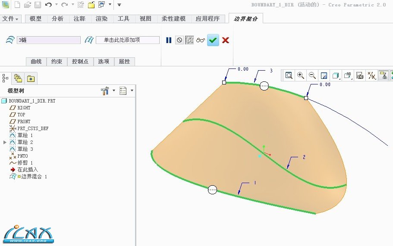Click the second direction curves icon
The height and width of the screenshot is (246, 393).
pyautogui.click(x=89, y=40)
